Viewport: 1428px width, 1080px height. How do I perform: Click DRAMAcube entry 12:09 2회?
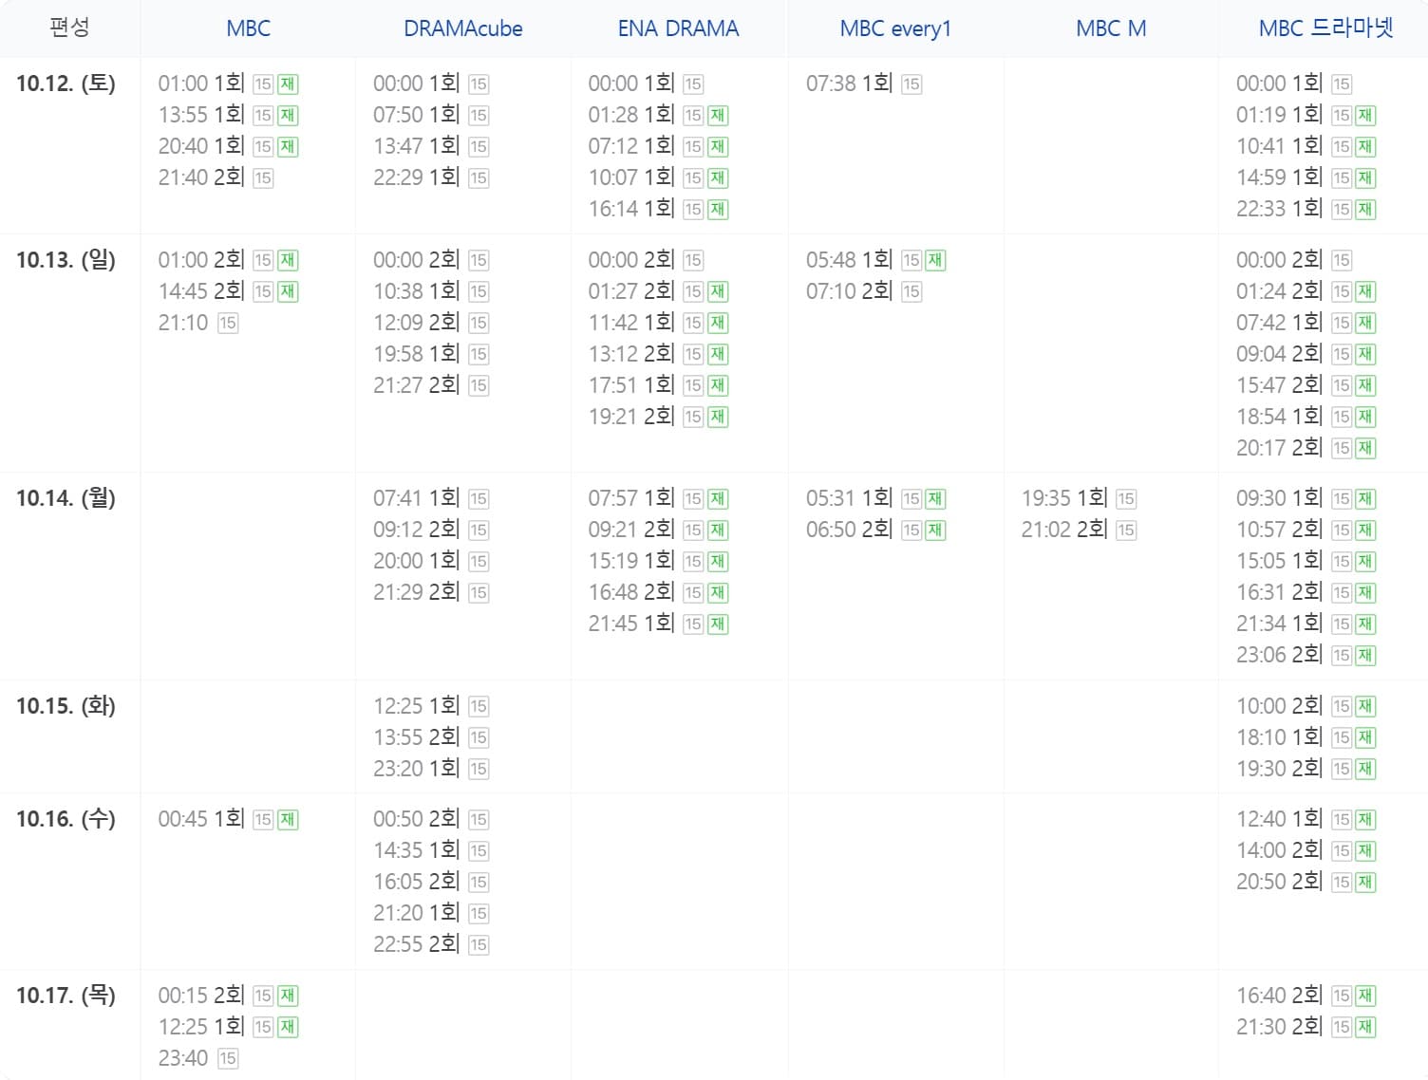(416, 322)
